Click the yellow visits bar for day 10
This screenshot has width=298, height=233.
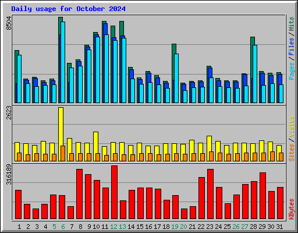pyautogui.click(x=95, y=146)
